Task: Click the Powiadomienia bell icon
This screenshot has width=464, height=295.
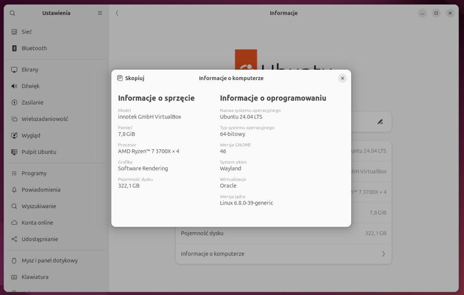Action: coord(14,190)
